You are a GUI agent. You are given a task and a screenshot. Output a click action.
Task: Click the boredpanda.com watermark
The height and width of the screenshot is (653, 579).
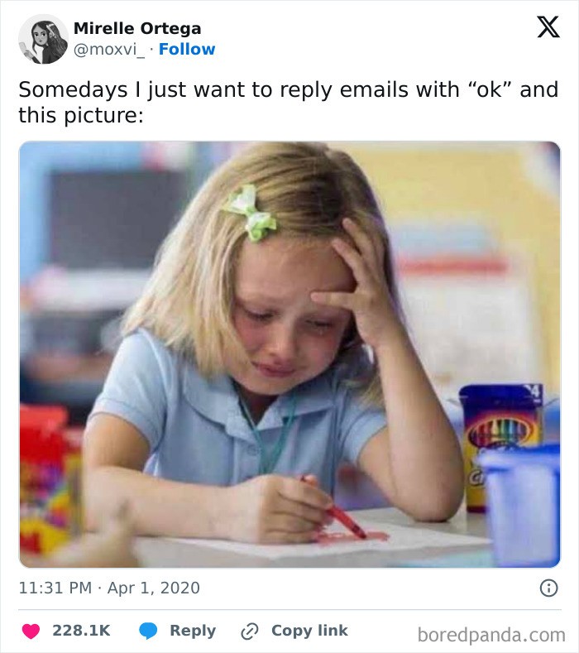pyautogui.click(x=490, y=635)
